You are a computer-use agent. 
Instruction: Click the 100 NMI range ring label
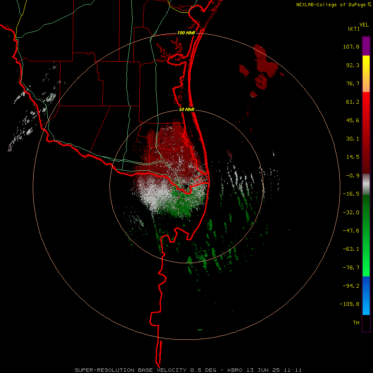[186, 33]
